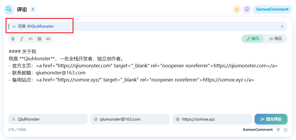
Task: Insert a blockquote
Action: [39, 39]
